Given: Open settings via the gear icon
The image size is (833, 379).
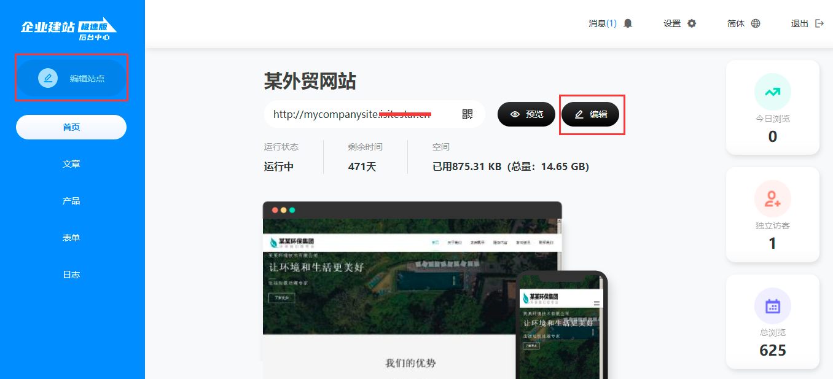Looking at the screenshot, I should pyautogui.click(x=692, y=23).
